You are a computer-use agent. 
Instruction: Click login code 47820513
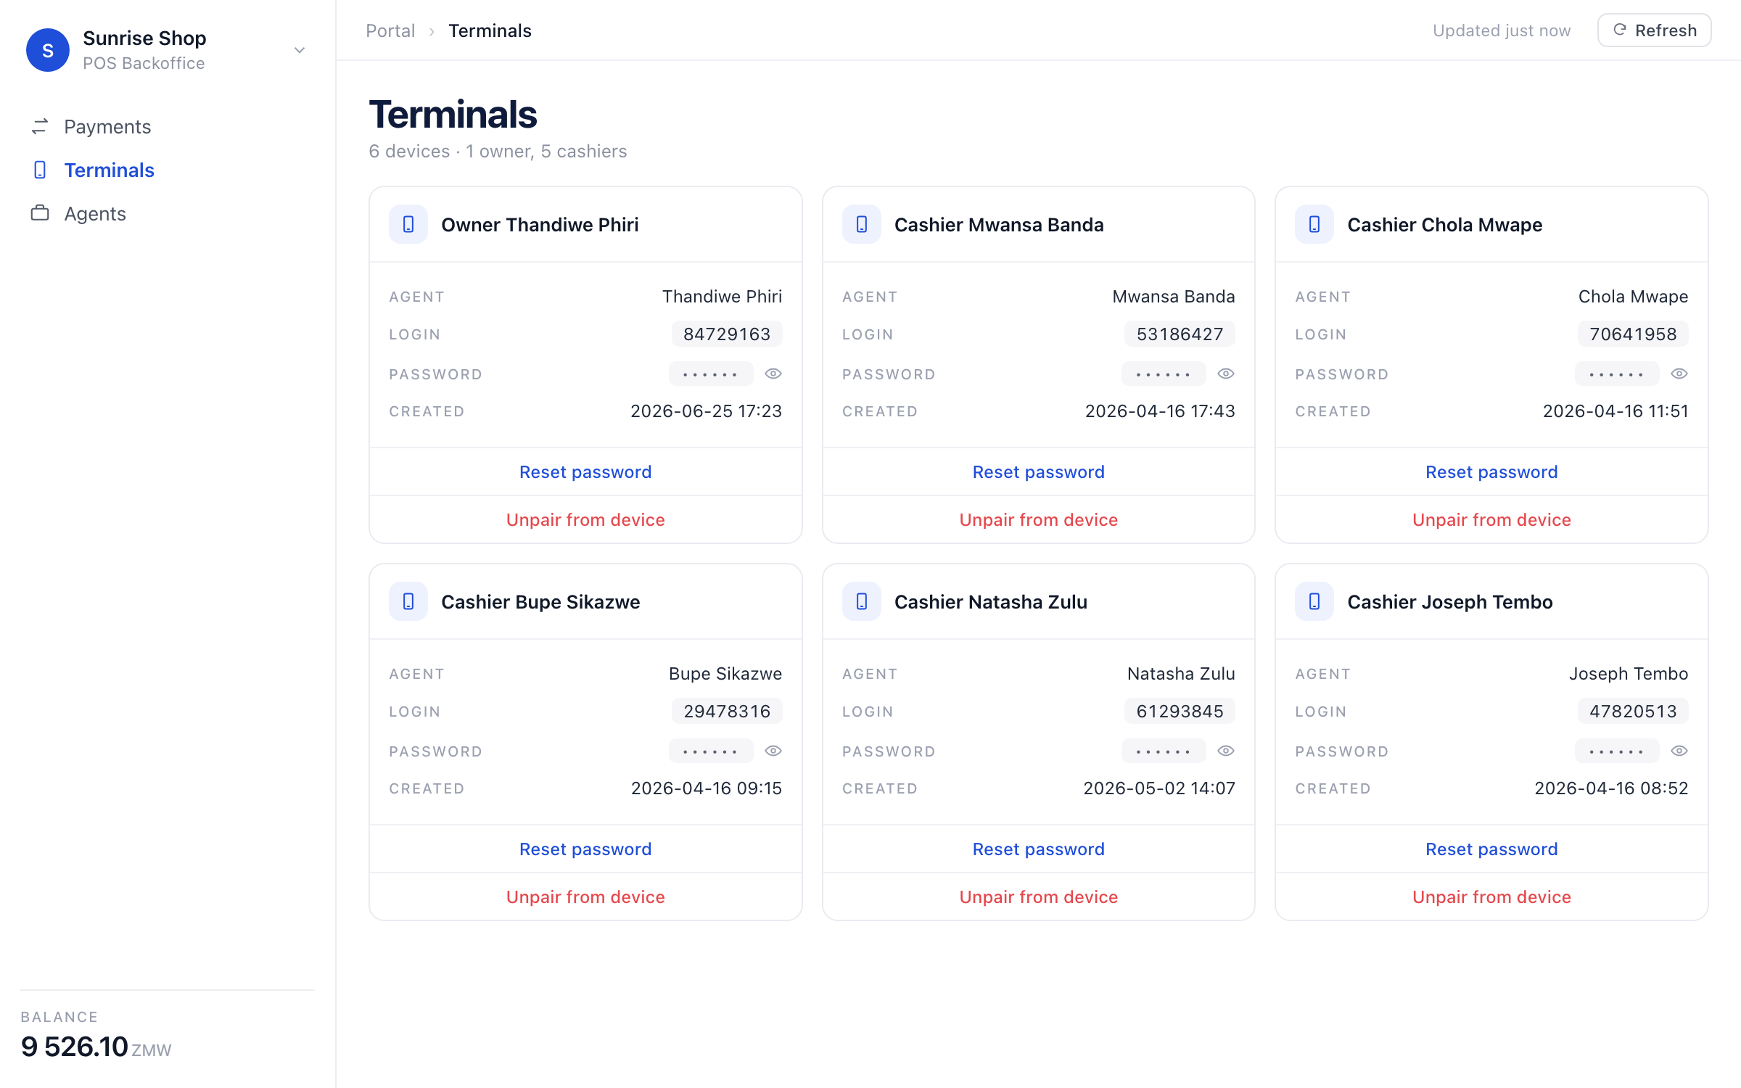click(x=1633, y=711)
